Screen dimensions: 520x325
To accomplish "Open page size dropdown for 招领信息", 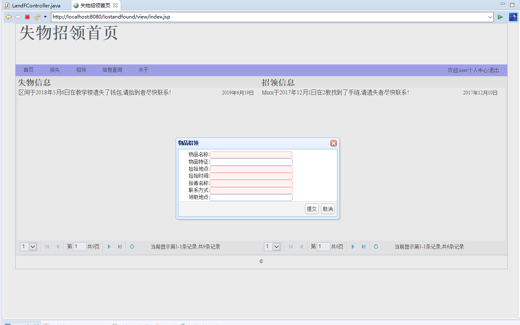I will [277, 247].
